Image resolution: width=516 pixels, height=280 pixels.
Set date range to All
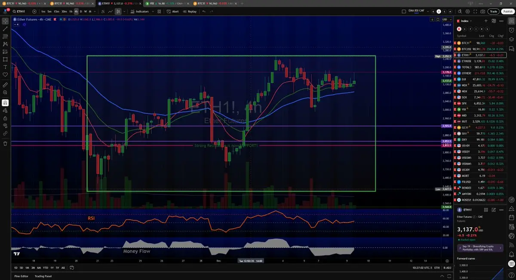point(63,268)
